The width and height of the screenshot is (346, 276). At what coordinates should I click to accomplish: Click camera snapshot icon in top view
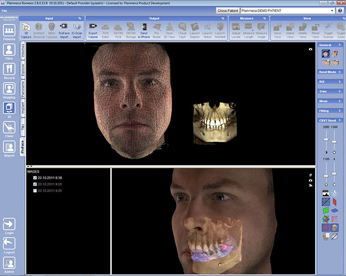(311, 49)
